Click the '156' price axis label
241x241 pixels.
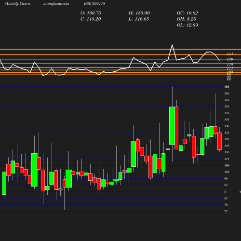click(x=227, y=100)
